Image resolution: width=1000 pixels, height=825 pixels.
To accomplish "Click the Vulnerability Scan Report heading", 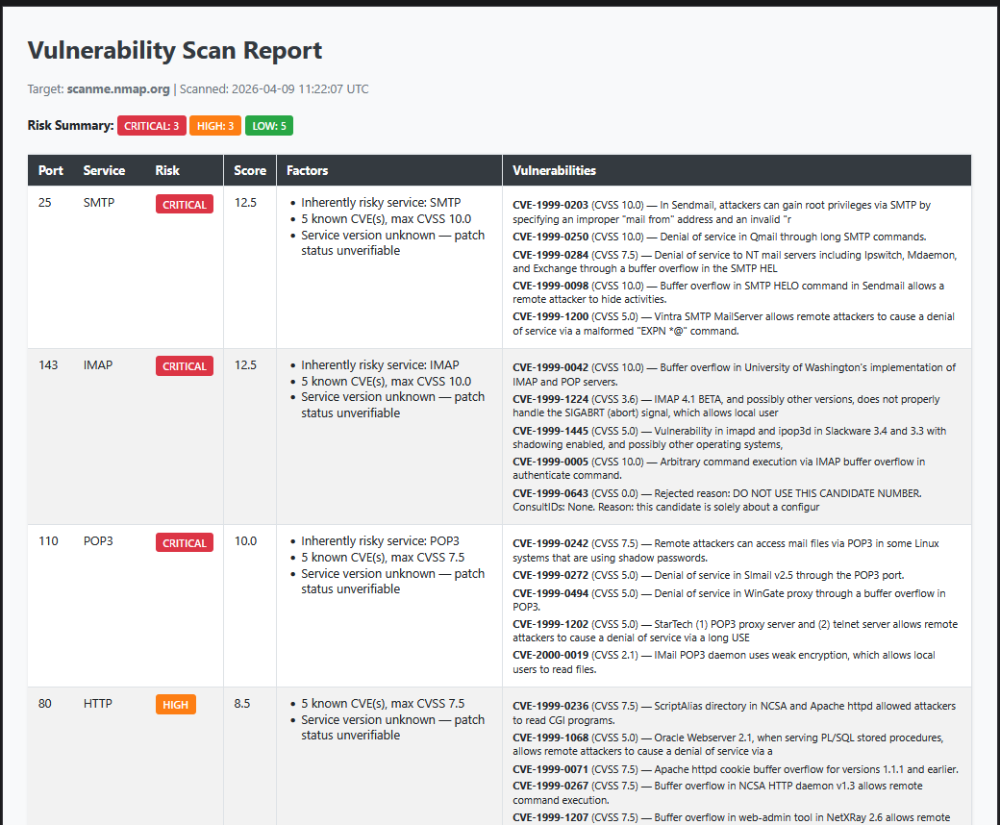I will tap(175, 50).
